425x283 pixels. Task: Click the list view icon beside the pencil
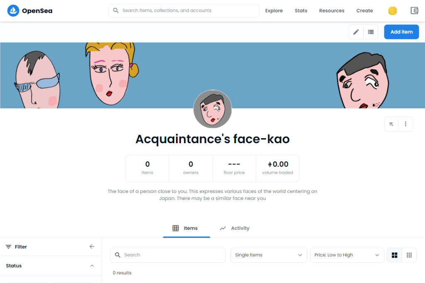tap(371, 32)
